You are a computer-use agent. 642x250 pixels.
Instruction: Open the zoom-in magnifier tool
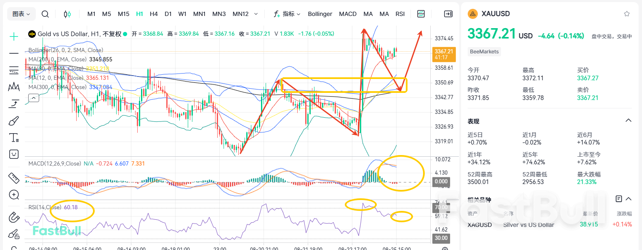pyautogui.click(x=14, y=195)
